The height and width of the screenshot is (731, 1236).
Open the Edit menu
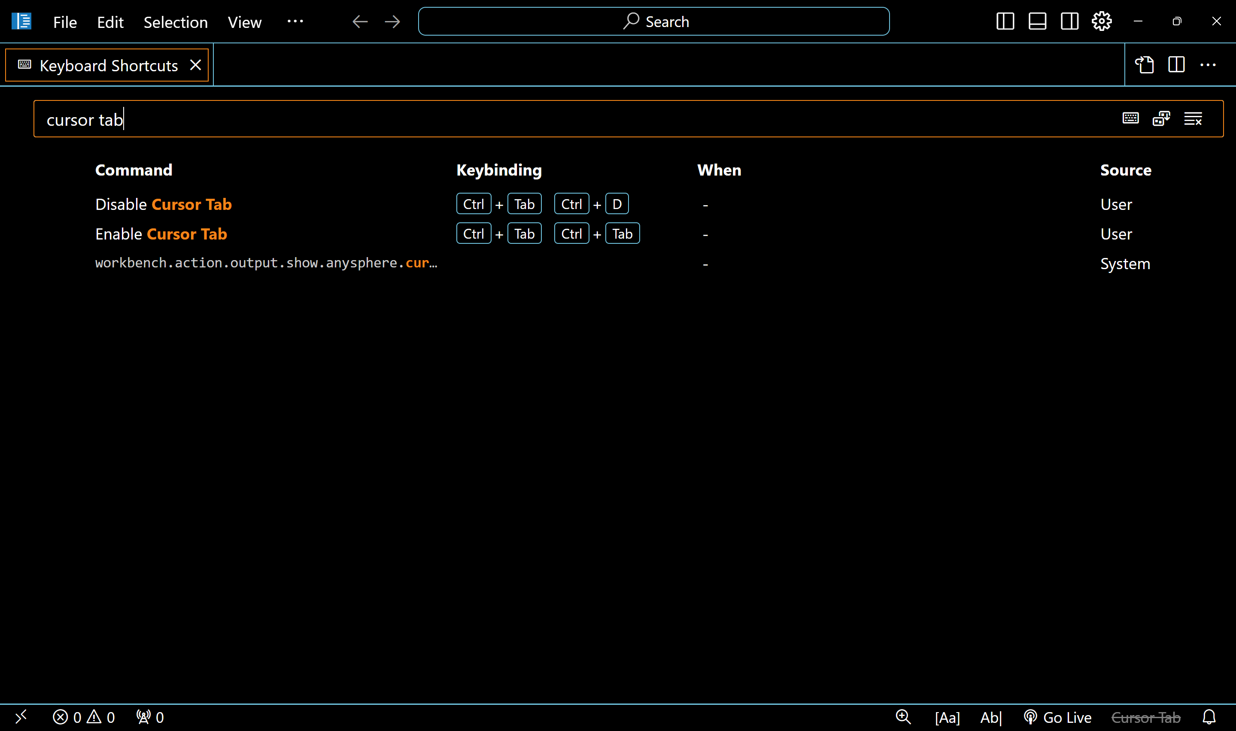[110, 21]
